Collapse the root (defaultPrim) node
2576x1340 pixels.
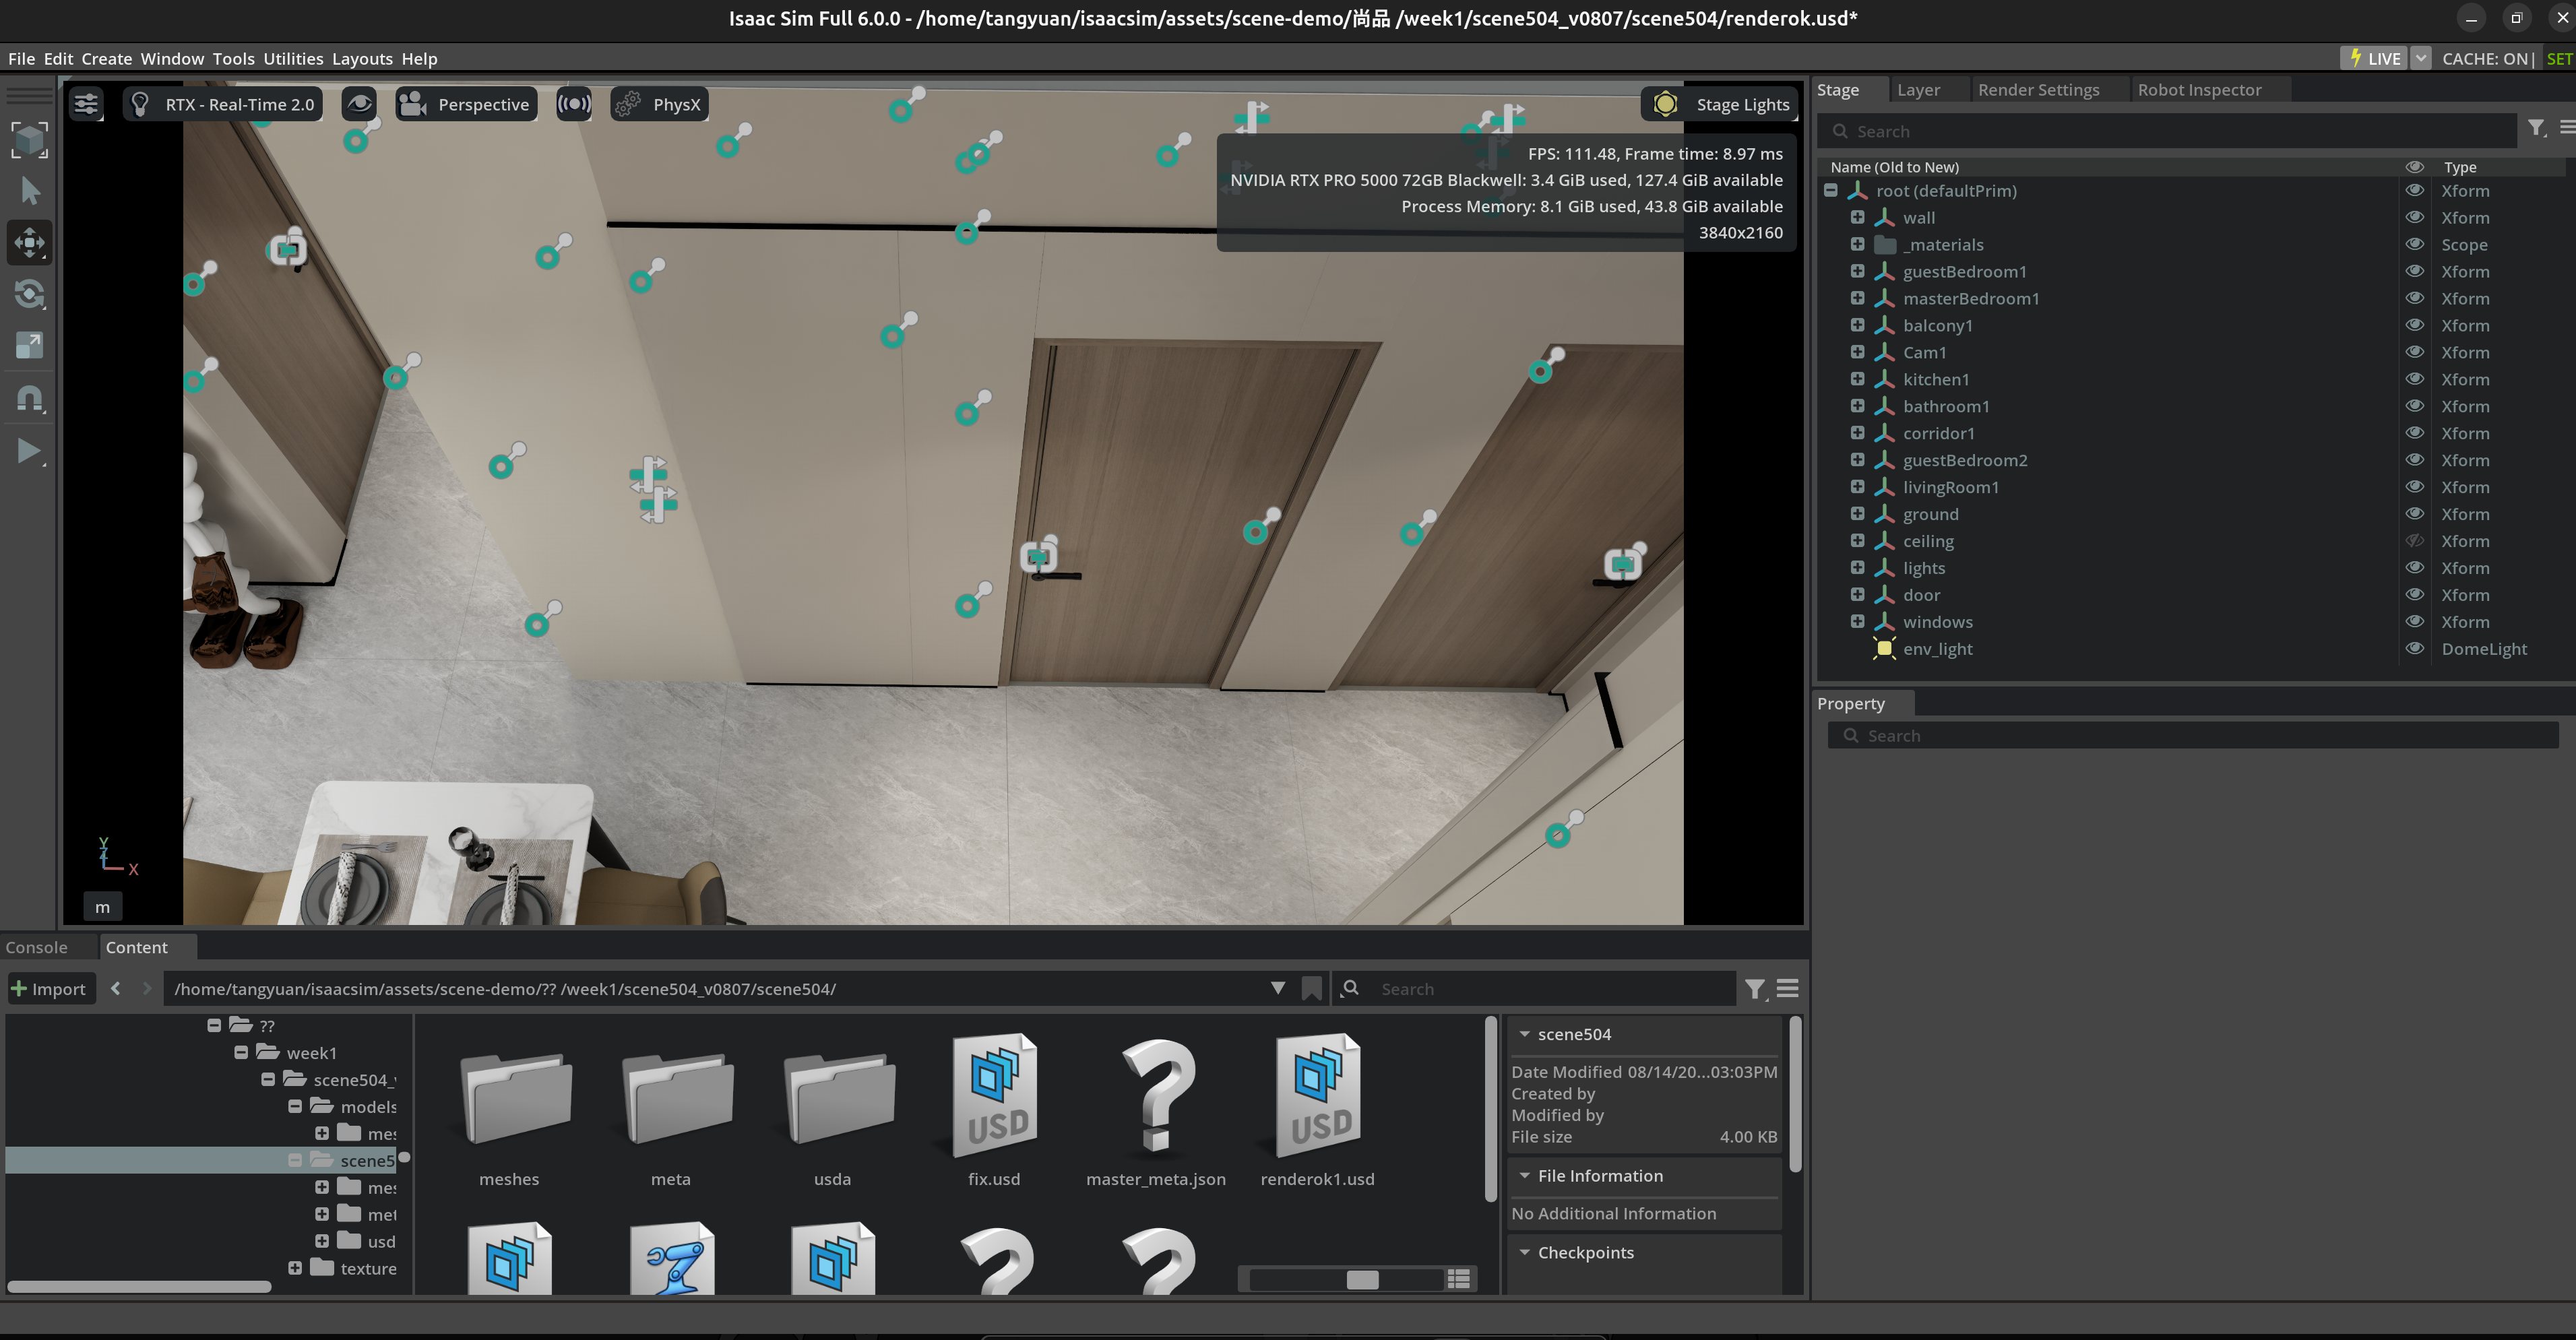(x=1830, y=190)
